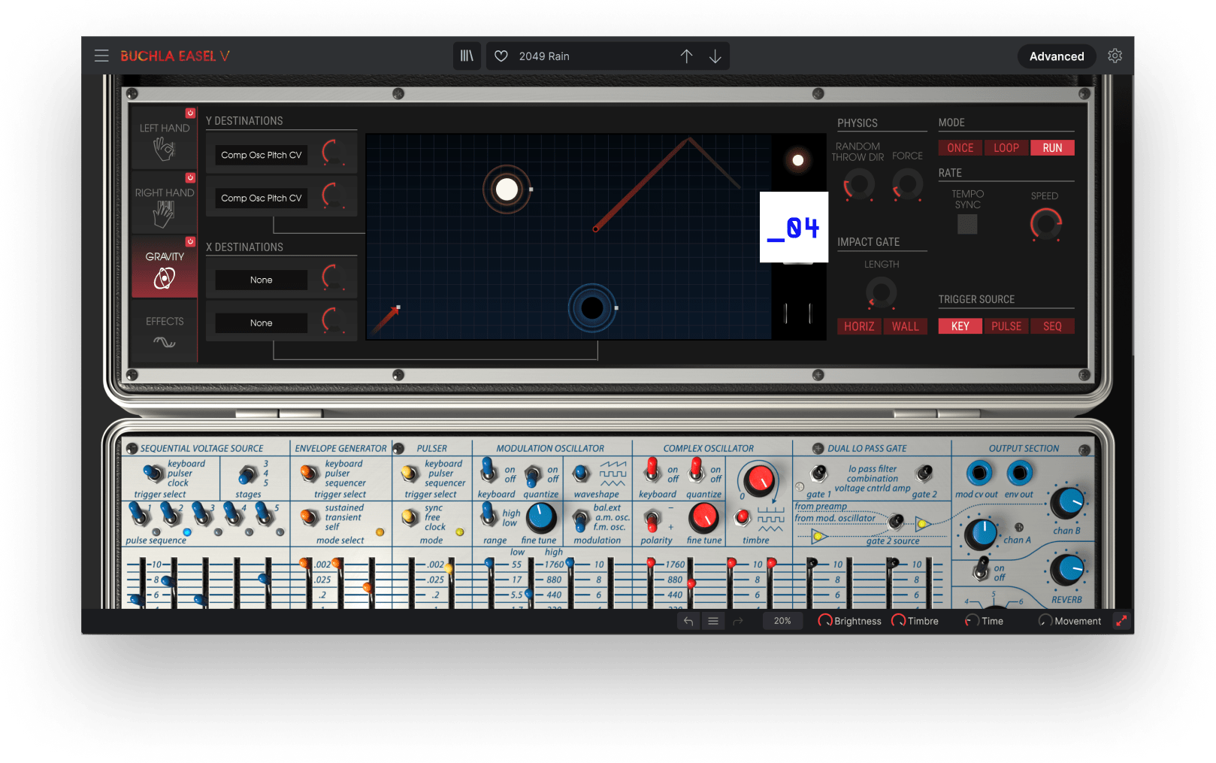Load the next preset with down arrow
1216x763 pixels.
715,56
